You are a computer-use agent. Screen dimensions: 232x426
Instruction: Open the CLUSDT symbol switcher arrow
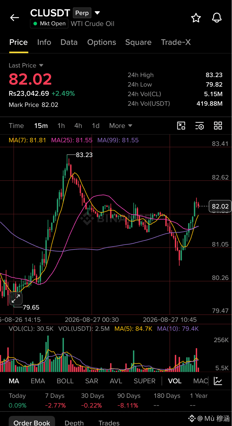click(97, 13)
